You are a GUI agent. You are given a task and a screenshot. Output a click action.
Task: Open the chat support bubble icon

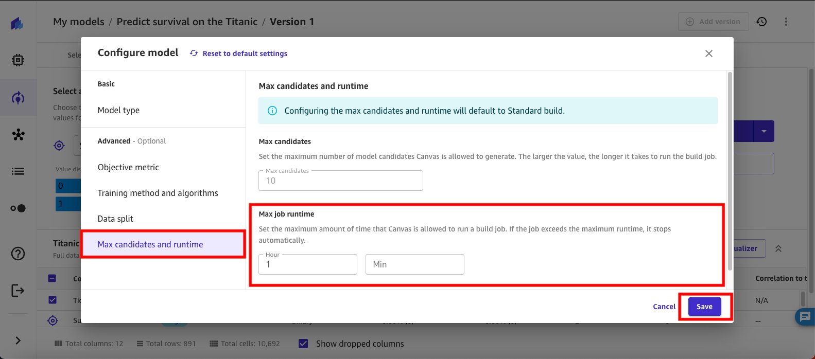pos(805,317)
